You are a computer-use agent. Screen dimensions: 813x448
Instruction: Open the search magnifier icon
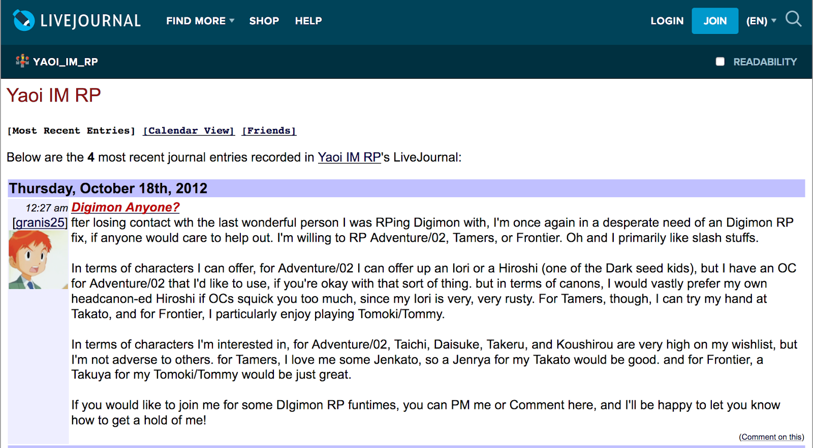793,19
